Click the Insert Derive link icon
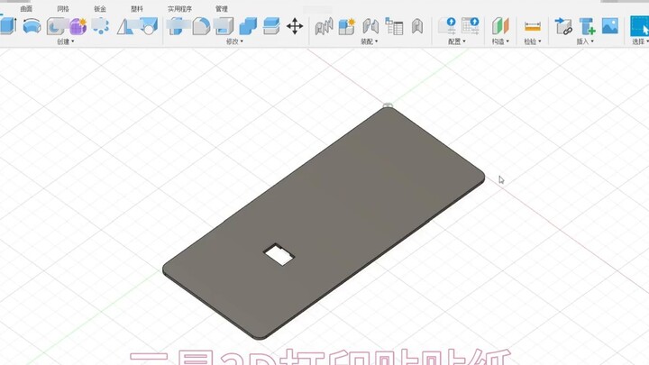The image size is (649, 365). pos(563,26)
